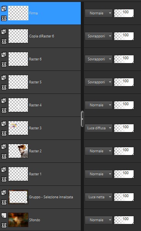This screenshot has width=141, height=231.
Task: Open the Sovrapponi dropdown for Copia di Raster 6
Action: click(99, 36)
